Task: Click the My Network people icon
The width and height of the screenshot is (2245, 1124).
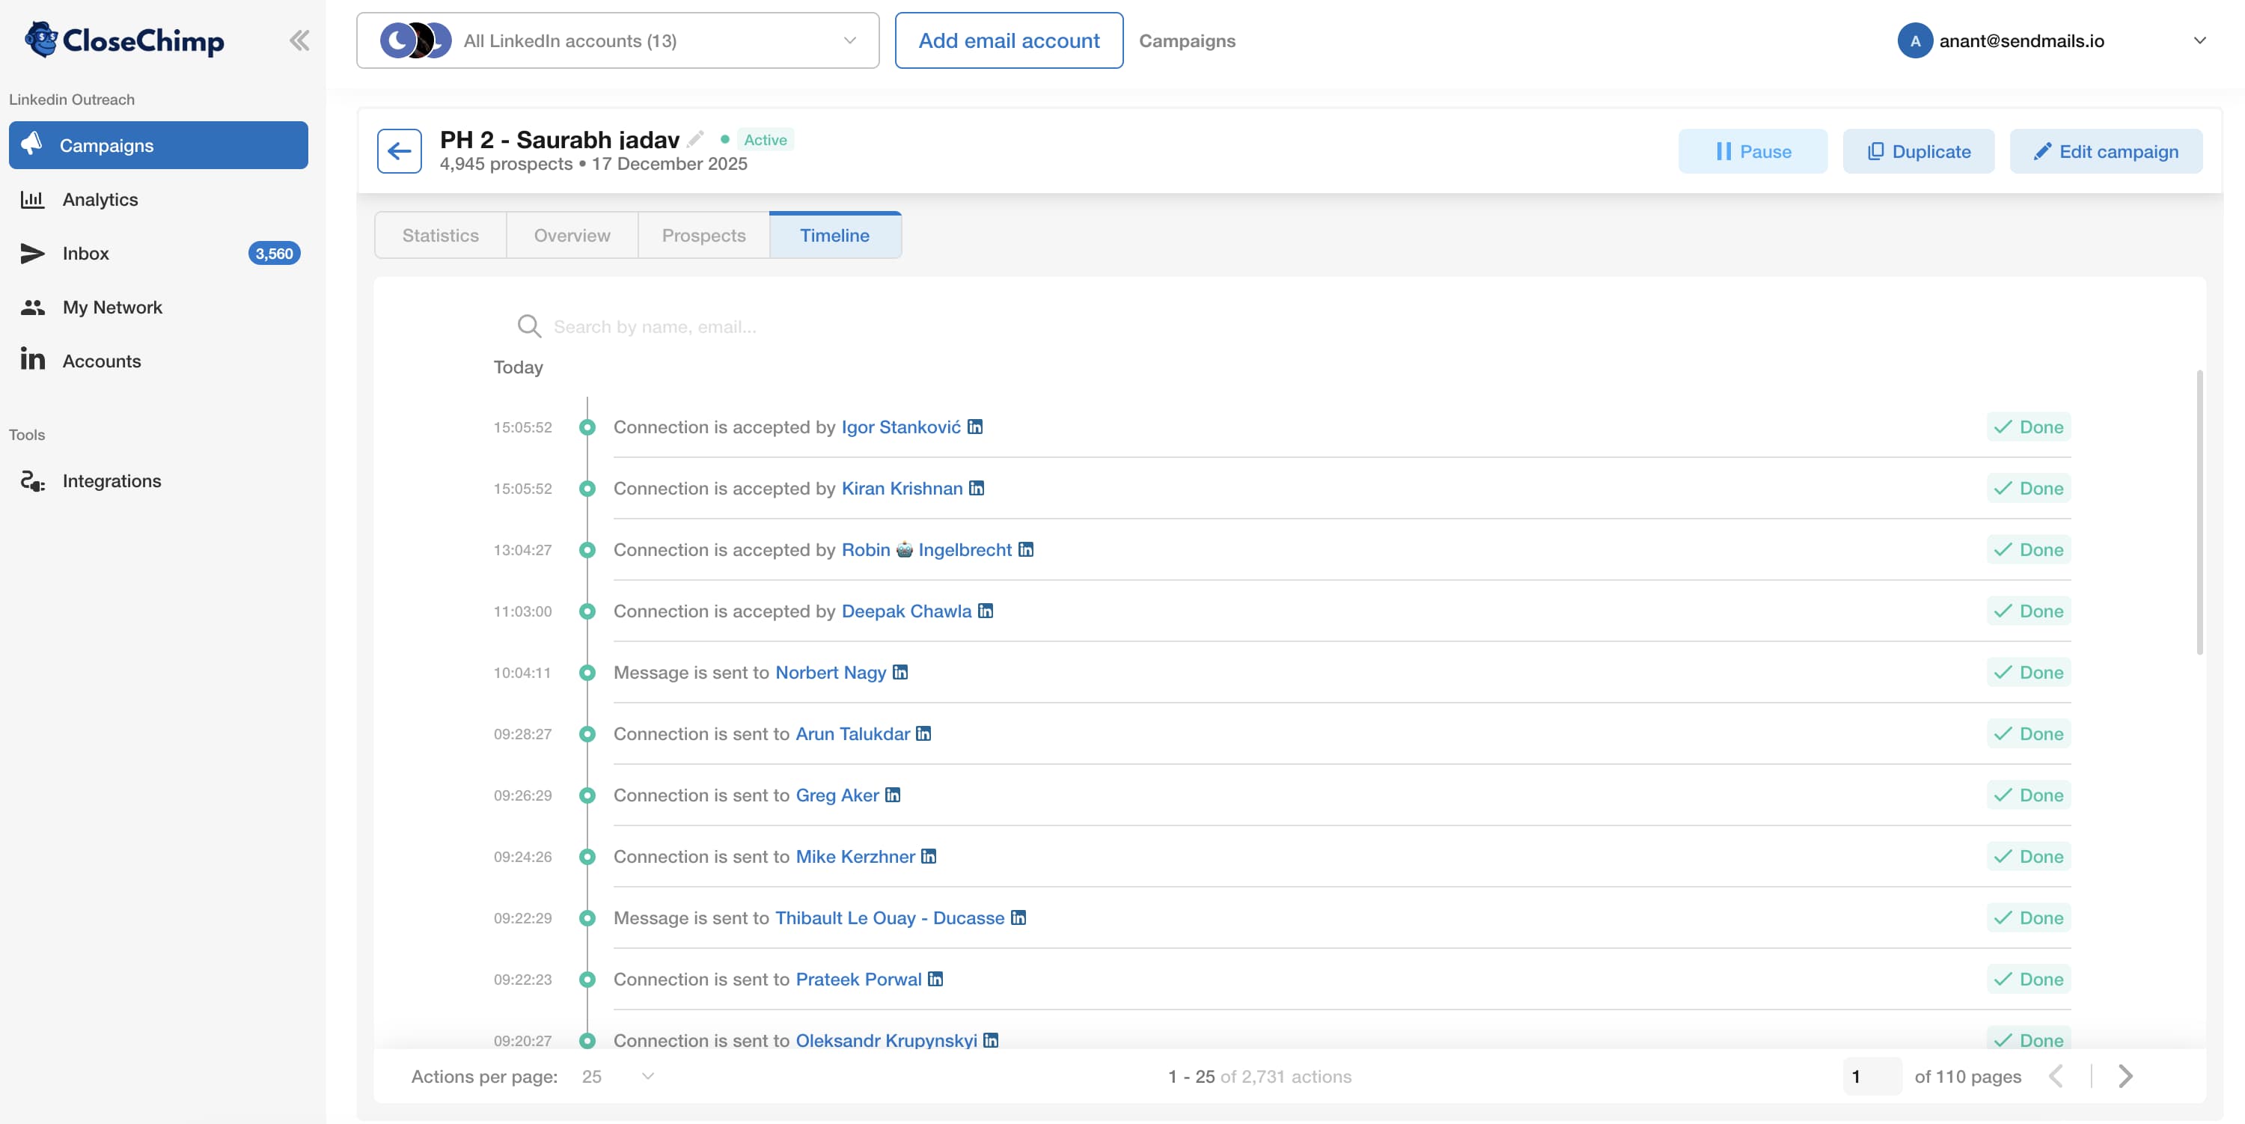Action: 31,307
